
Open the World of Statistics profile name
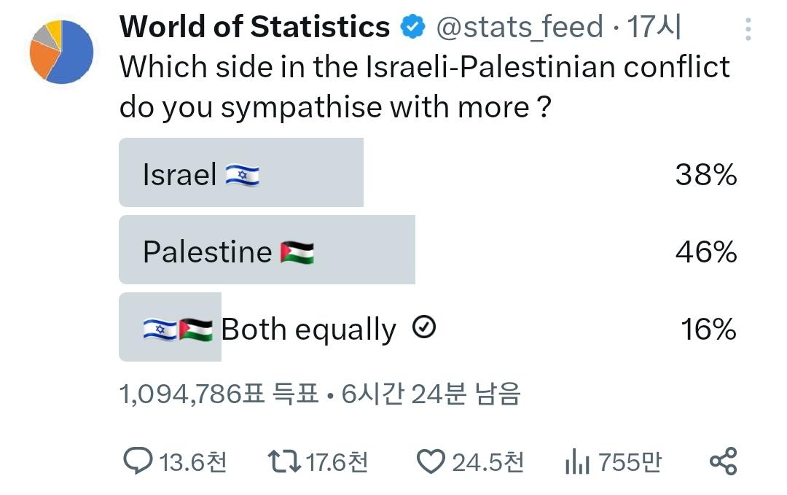pos(254,26)
